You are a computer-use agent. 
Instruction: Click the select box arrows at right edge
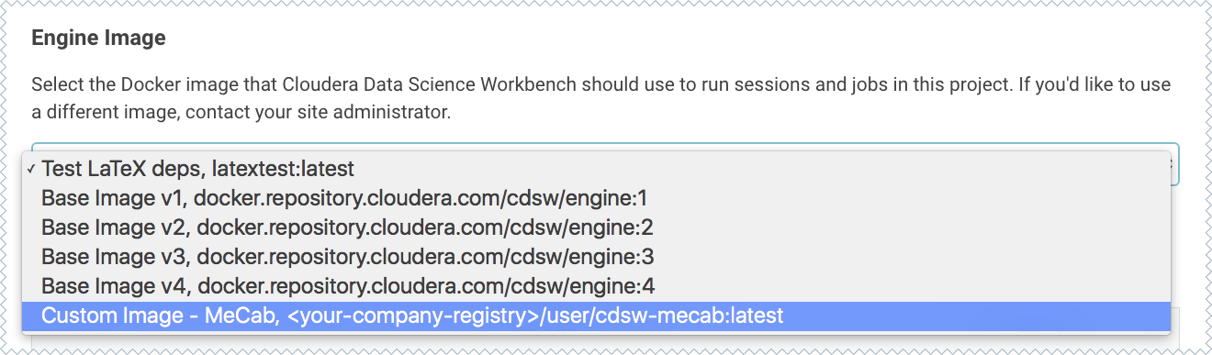[1174, 164]
